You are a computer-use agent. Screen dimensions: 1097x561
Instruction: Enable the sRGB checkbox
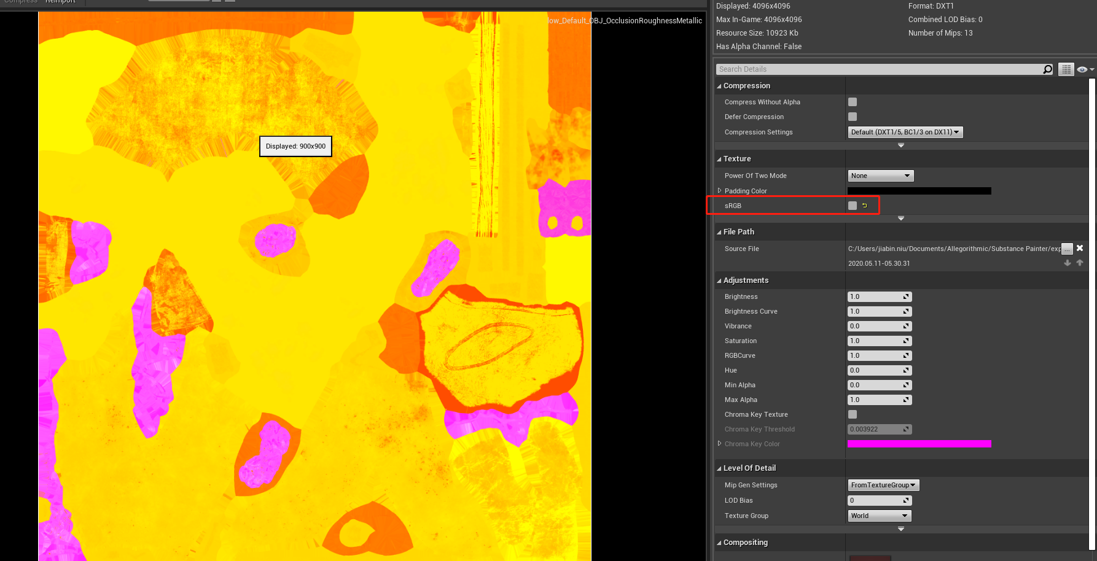(852, 205)
